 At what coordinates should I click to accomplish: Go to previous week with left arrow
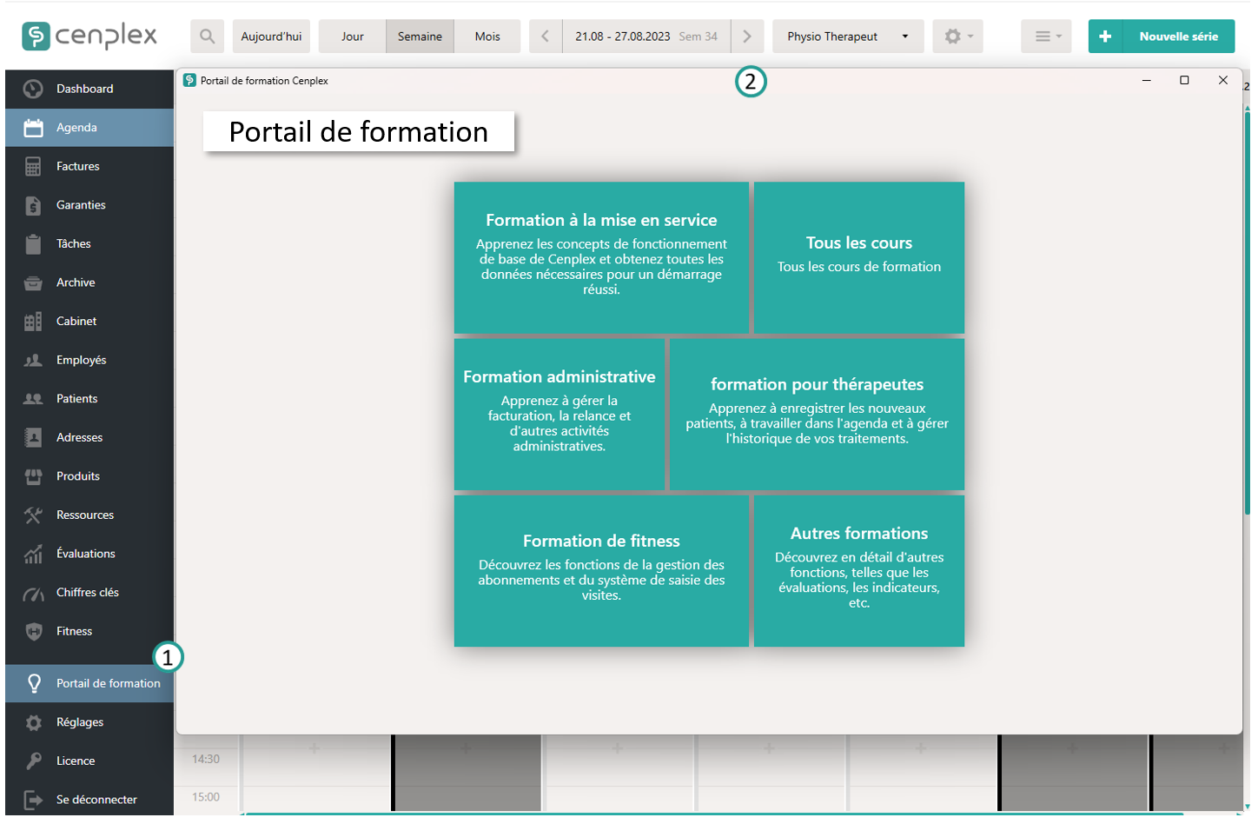pos(546,37)
